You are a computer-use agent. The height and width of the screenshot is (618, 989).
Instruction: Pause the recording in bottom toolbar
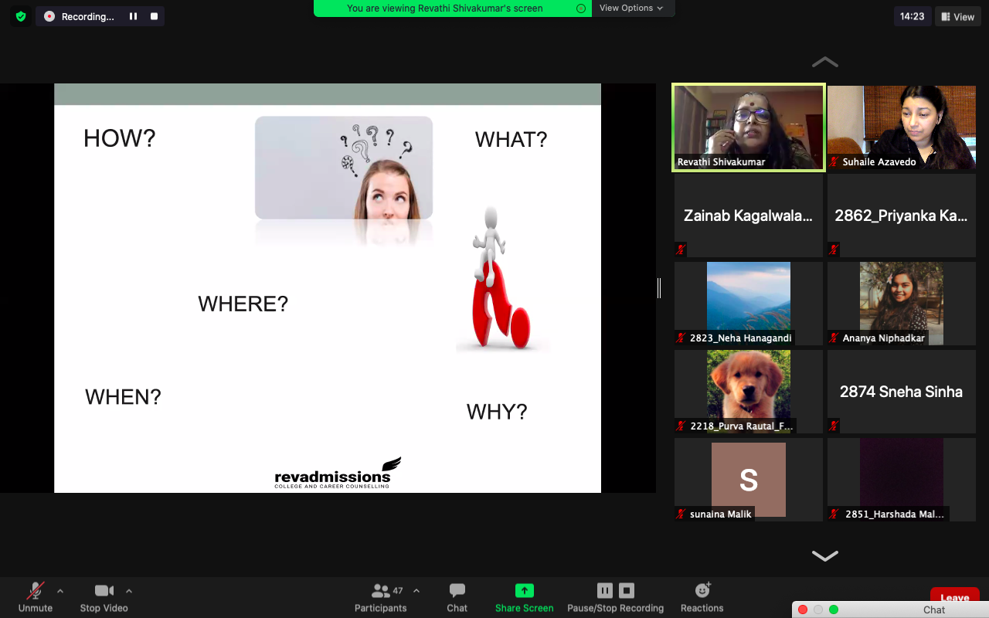(605, 591)
